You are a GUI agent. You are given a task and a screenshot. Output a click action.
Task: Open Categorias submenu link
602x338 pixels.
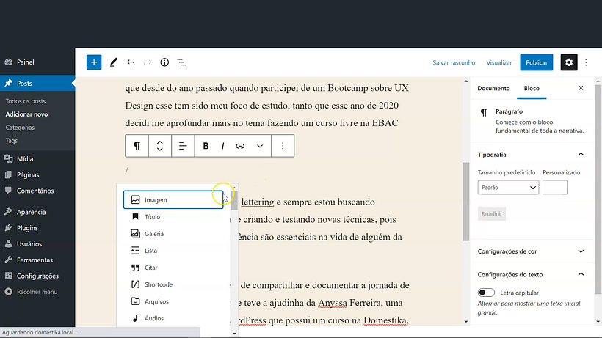pos(20,128)
